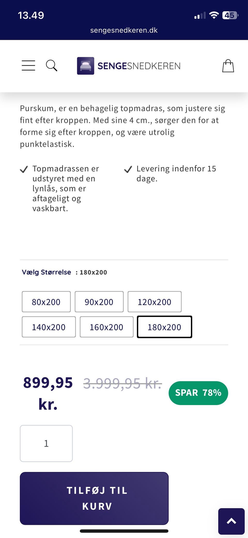Tap the Wi-Fi status icon
Viewport: 248px width, 538px height.
[214, 15]
